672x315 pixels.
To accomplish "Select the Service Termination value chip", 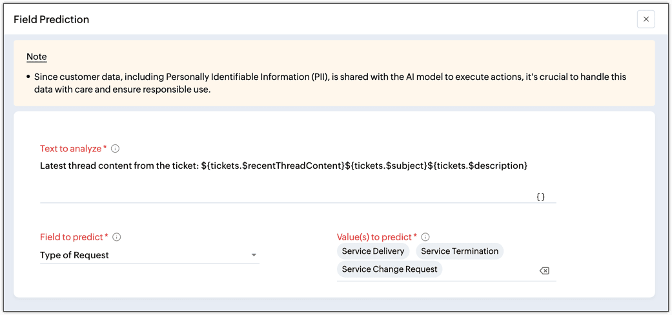I will 460,251.
